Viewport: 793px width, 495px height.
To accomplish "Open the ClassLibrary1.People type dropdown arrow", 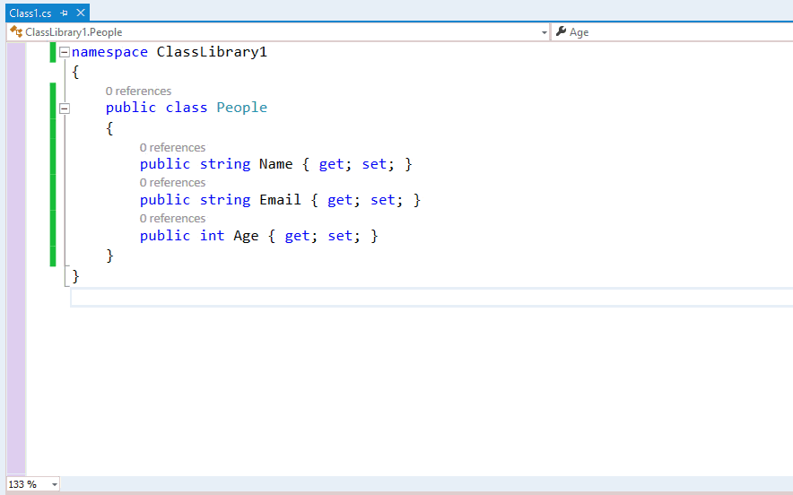I will click(x=544, y=32).
